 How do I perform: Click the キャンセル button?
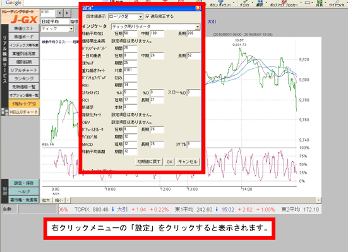click(188, 162)
